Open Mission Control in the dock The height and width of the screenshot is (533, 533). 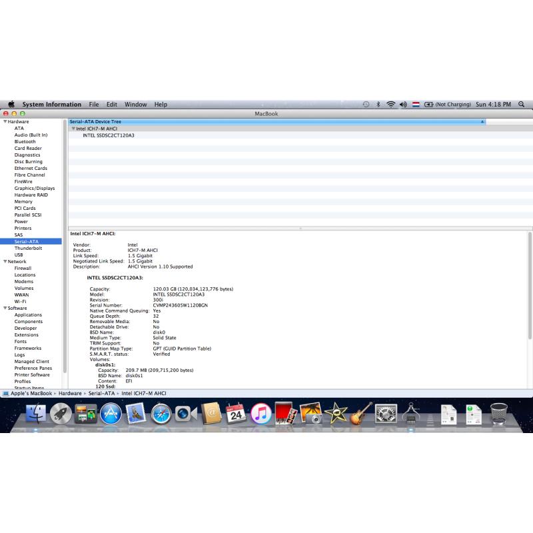point(86,414)
